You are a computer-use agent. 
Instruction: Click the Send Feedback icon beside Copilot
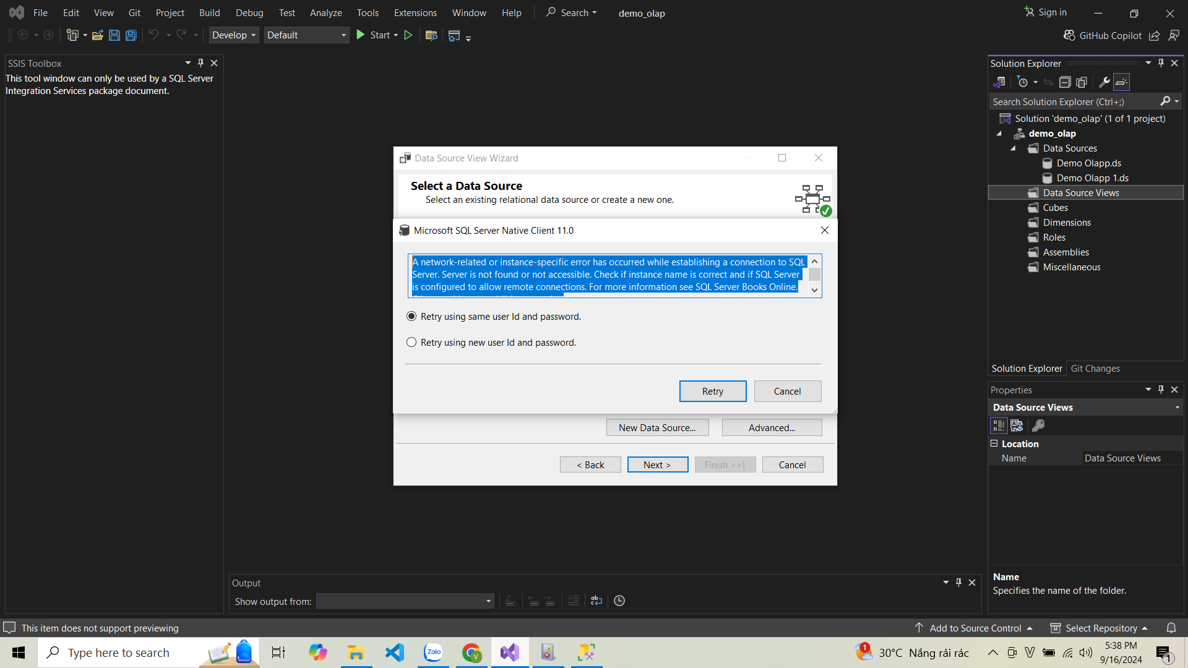click(1174, 36)
